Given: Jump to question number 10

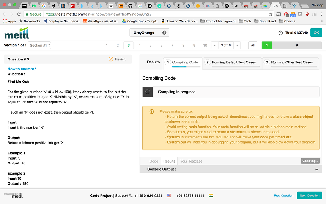Looking at the screenshot, I should point(205,45).
